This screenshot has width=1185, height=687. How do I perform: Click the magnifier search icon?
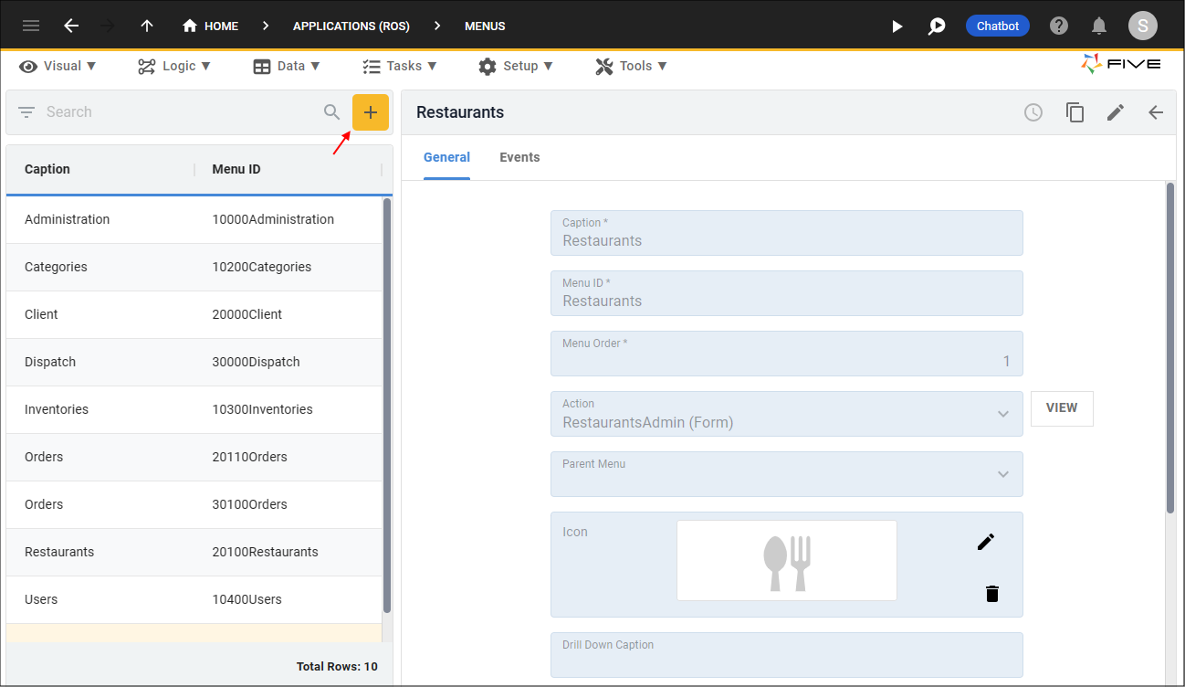pyautogui.click(x=332, y=112)
